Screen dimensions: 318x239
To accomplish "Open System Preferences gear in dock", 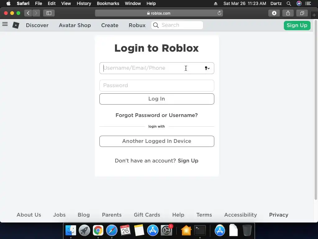I will pyautogui.click(x=166, y=231).
